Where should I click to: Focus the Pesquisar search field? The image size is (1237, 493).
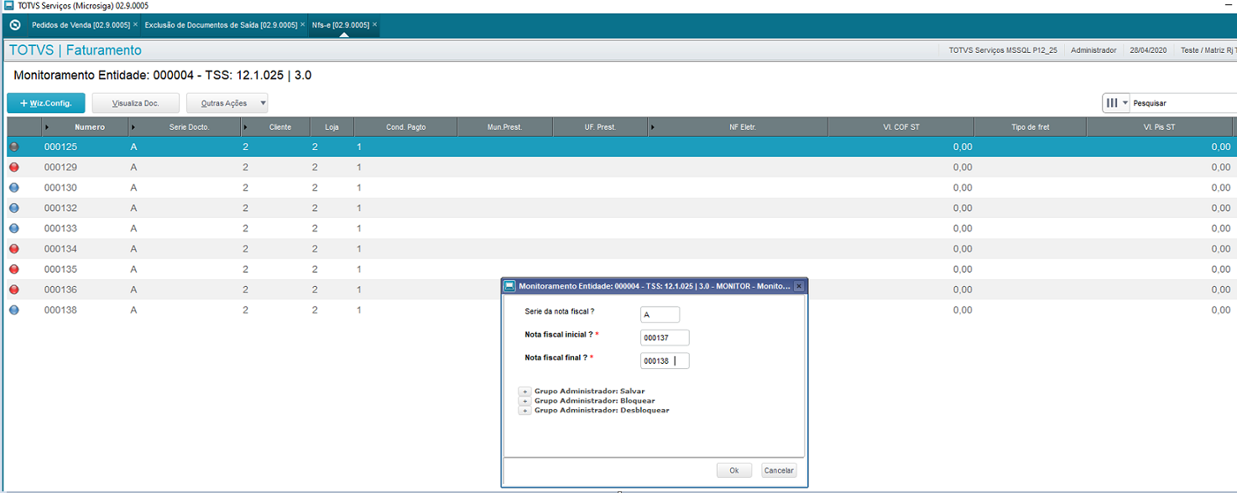point(1183,103)
